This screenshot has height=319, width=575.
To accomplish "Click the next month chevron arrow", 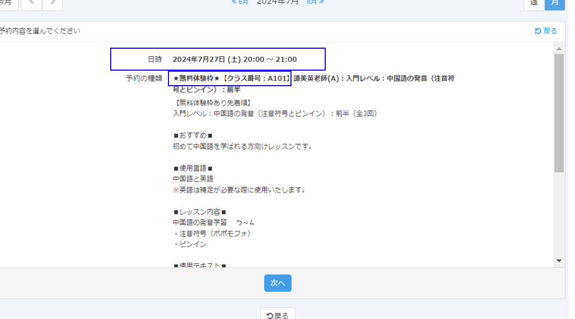I will coord(52,3).
